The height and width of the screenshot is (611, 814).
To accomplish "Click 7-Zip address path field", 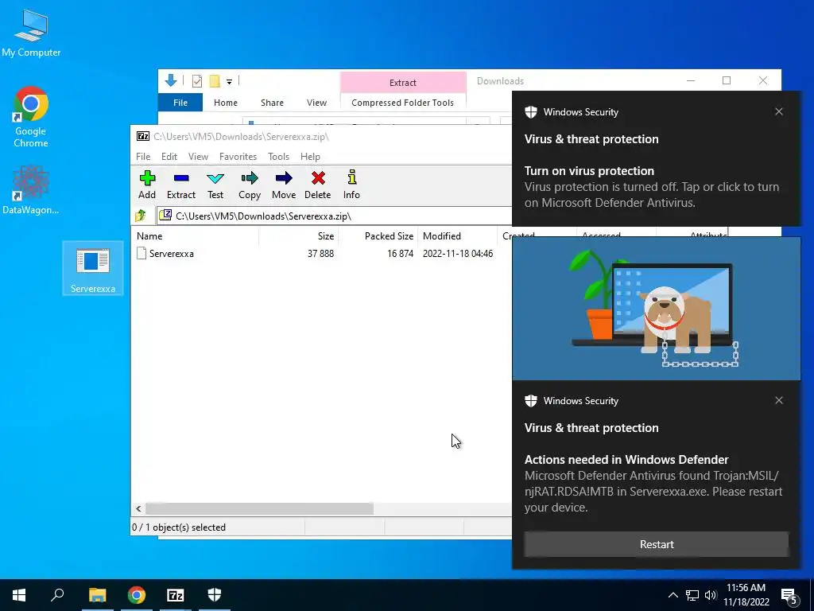I will (x=335, y=216).
